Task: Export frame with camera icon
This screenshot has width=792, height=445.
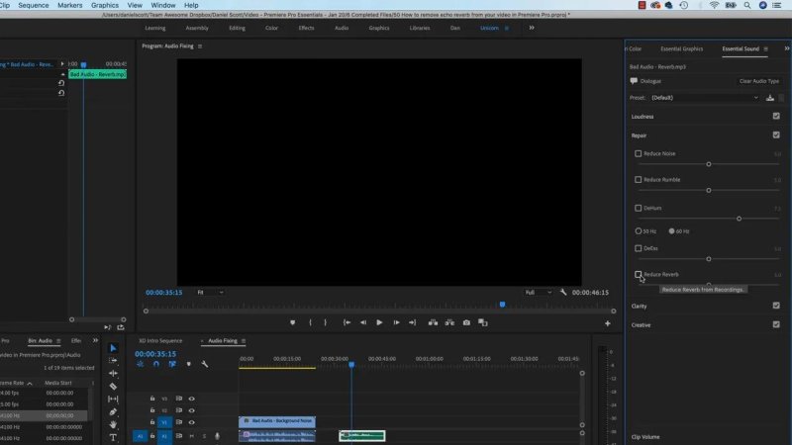Action: point(466,322)
